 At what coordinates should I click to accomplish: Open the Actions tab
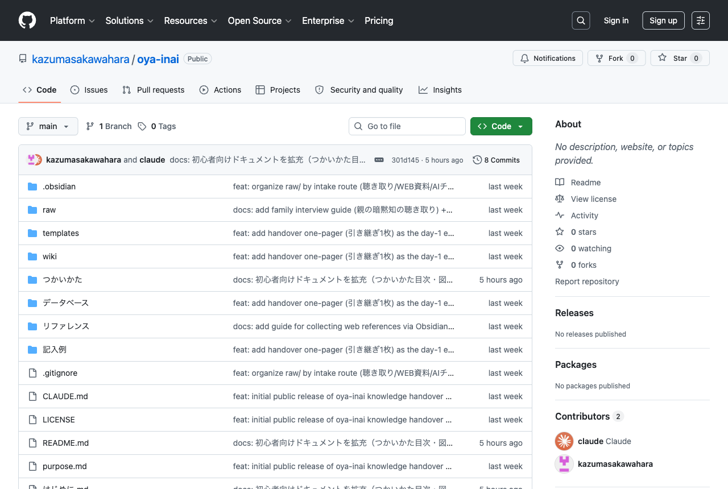(221, 90)
